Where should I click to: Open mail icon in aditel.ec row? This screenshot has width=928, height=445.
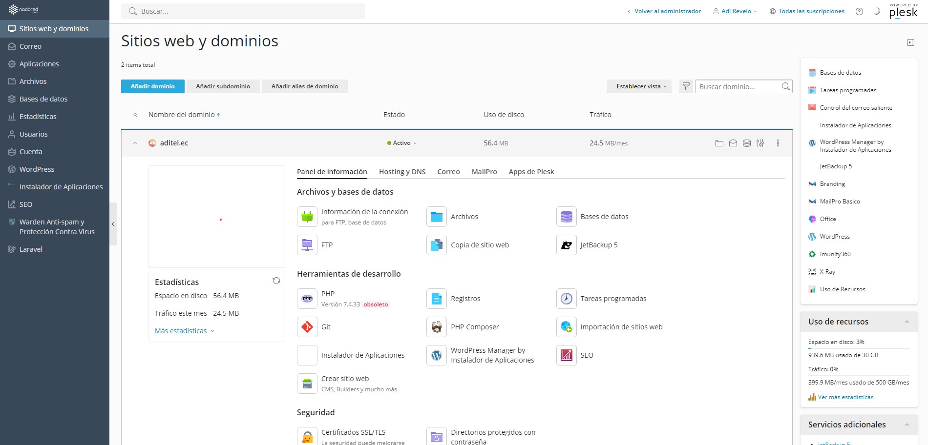(733, 143)
